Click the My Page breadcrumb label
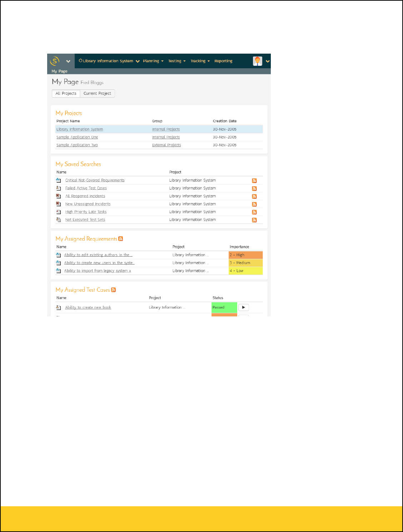 (x=59, y=71)
